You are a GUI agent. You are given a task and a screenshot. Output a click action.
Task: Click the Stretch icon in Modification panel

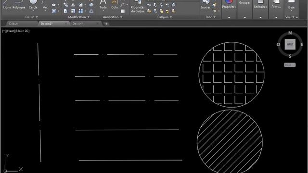coord(65,11)
